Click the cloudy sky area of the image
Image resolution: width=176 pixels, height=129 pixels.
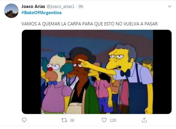click(79, 40)
